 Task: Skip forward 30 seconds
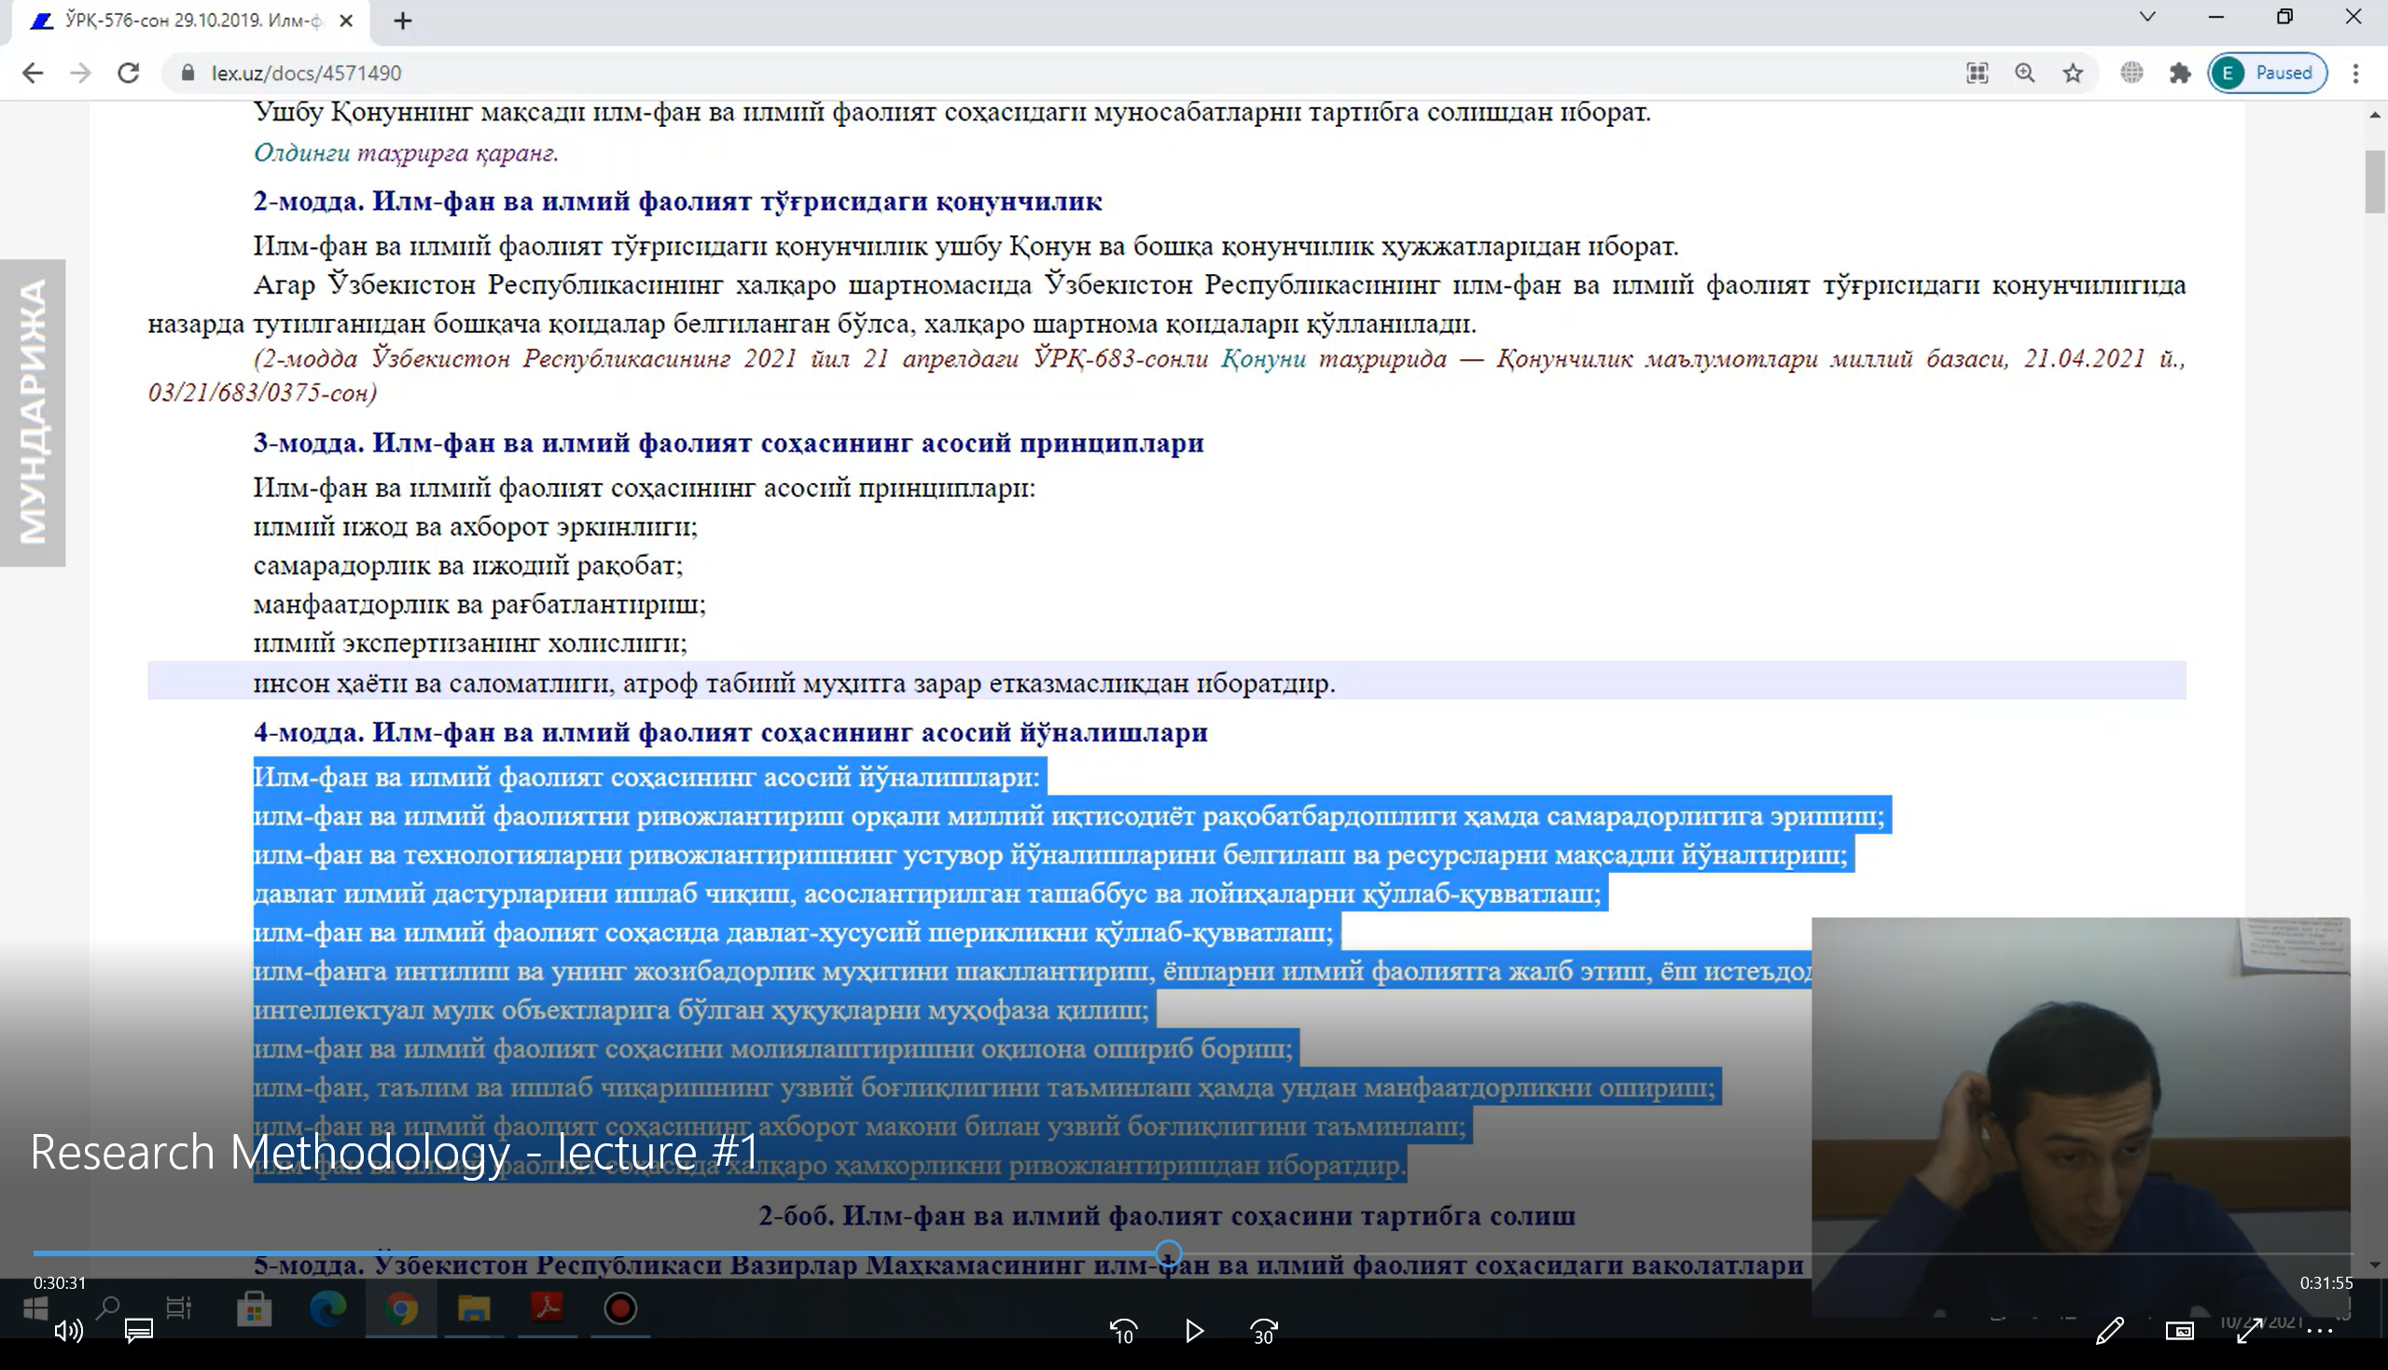point(1264,1332)
